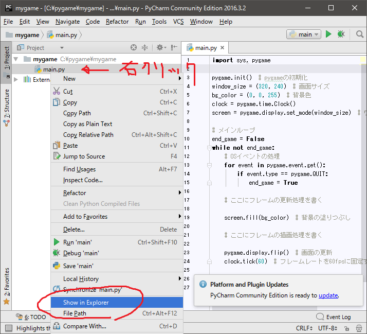The width and height of the screenshot is (367, 334).
Task: Click the info icon in update notification
Action: coord(203,284)
